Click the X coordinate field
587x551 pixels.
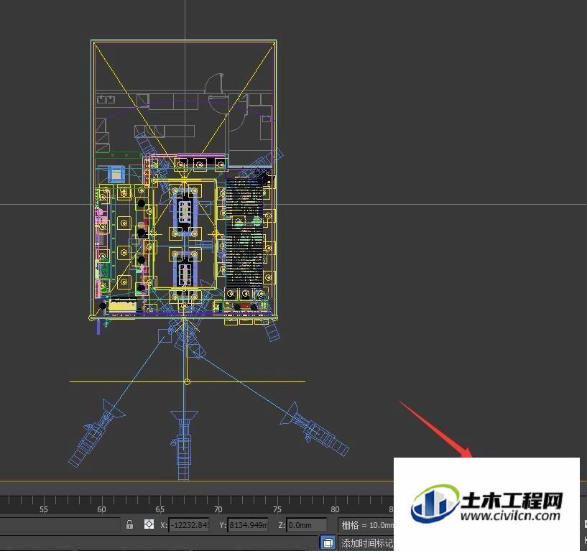tap(189, 525)
